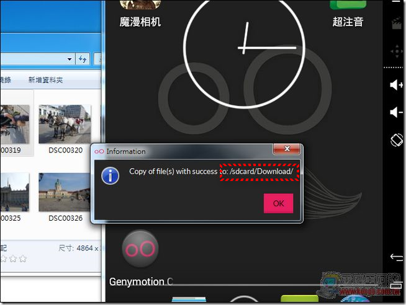Select the DSC00326 photo thumbnail
The width and height of the screenshot is (406, 305).
pos(65,193)
